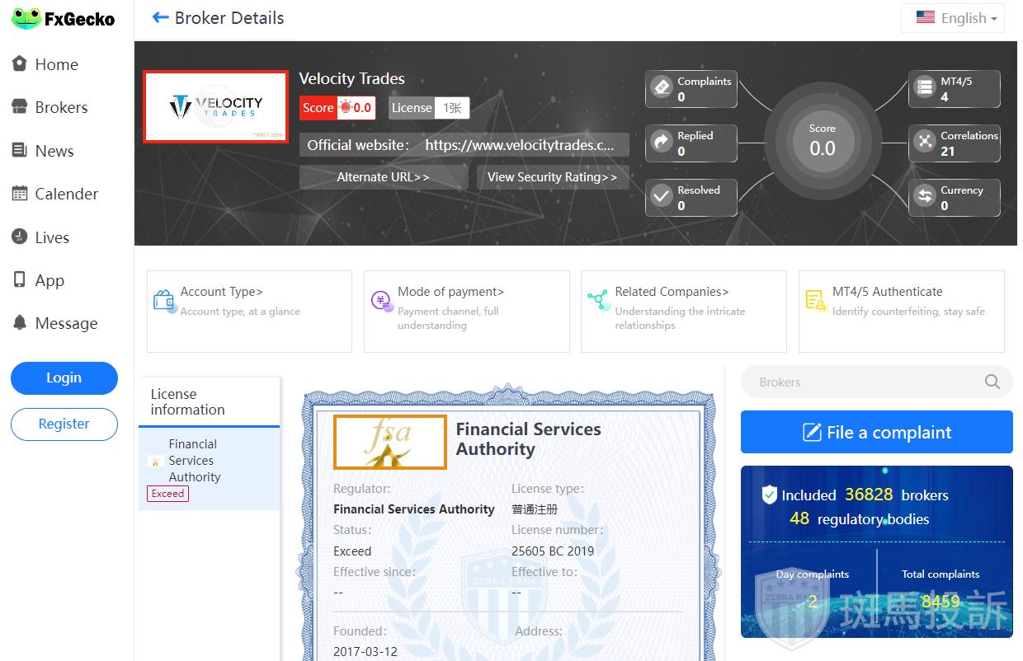Click the back arrow beside Broker Details

[160, 17]
